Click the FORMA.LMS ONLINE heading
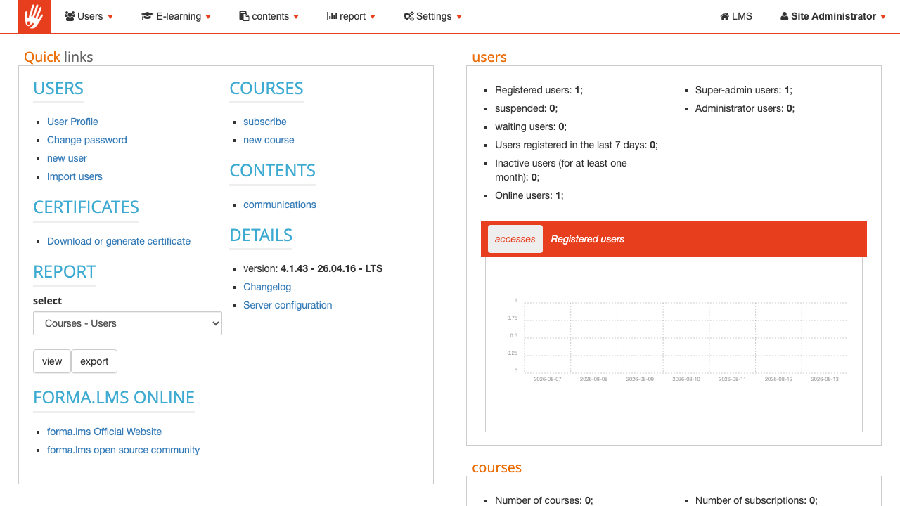This screenshot has height=506, width=900. [114, 398]
